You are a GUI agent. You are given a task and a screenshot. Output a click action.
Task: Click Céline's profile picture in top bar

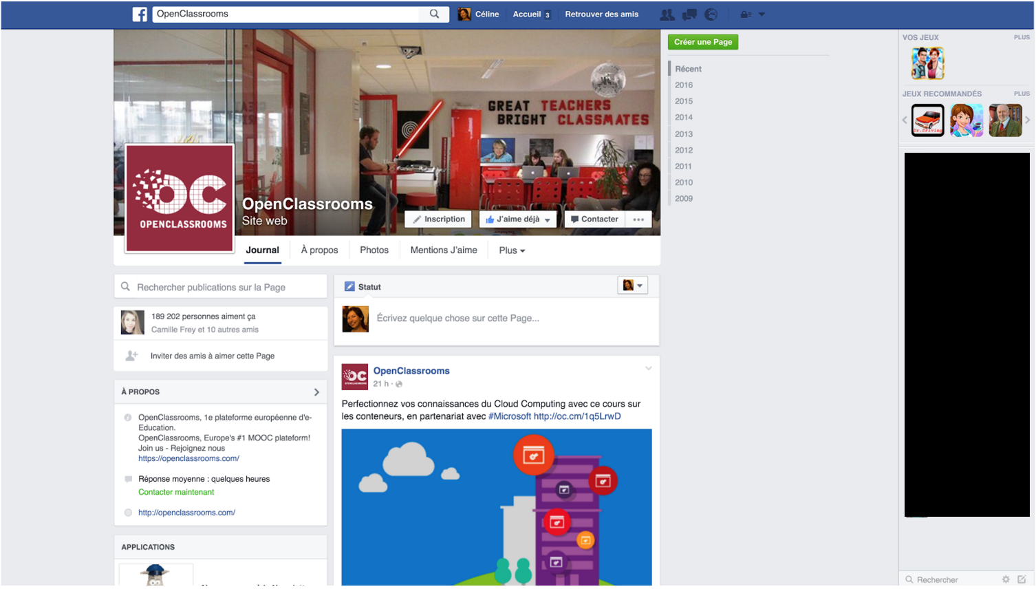tap(464, 14)
